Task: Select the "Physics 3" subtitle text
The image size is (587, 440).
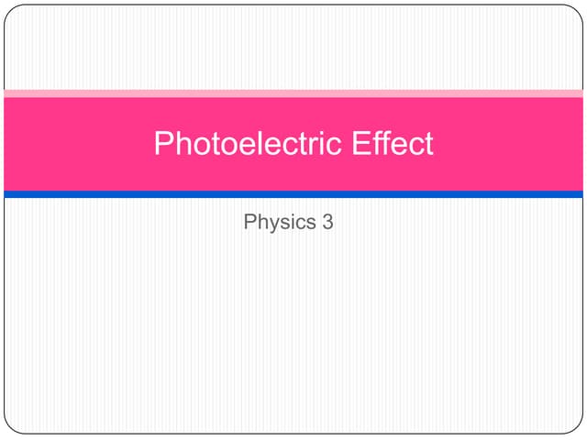Action: [288, 222]
